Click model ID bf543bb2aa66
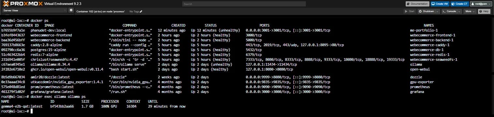Image resolution: width=494 pixels, height=117 pixels. tap(62, 106)
